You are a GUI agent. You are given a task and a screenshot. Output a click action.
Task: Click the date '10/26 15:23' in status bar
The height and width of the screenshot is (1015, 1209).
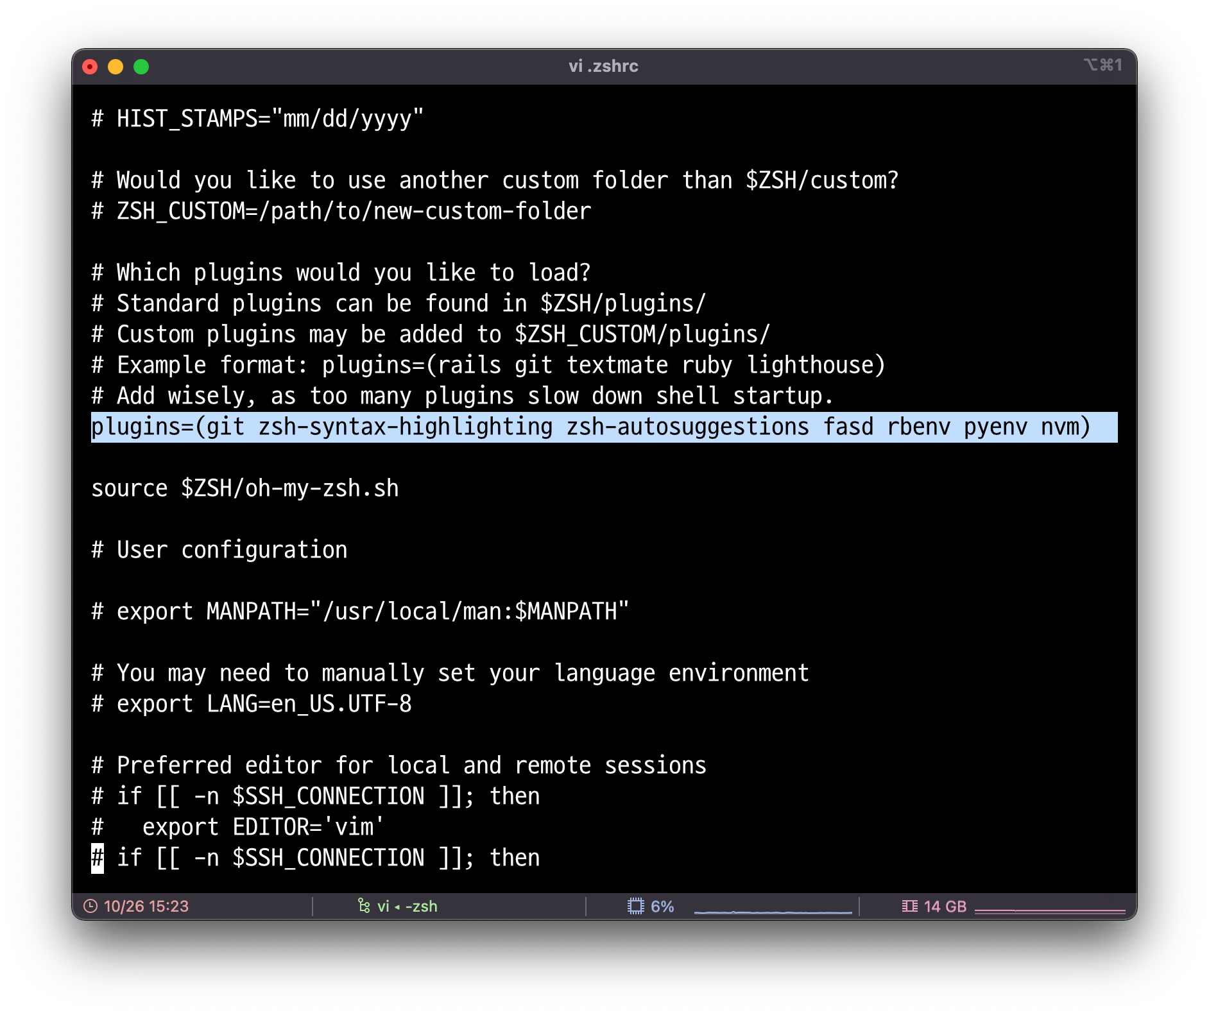(146, 906)
